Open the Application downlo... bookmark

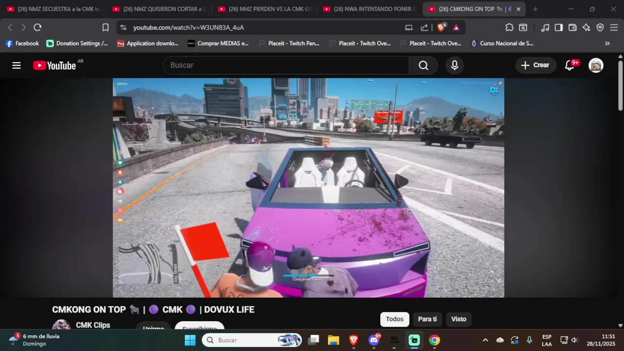click(x=148, y=43)
